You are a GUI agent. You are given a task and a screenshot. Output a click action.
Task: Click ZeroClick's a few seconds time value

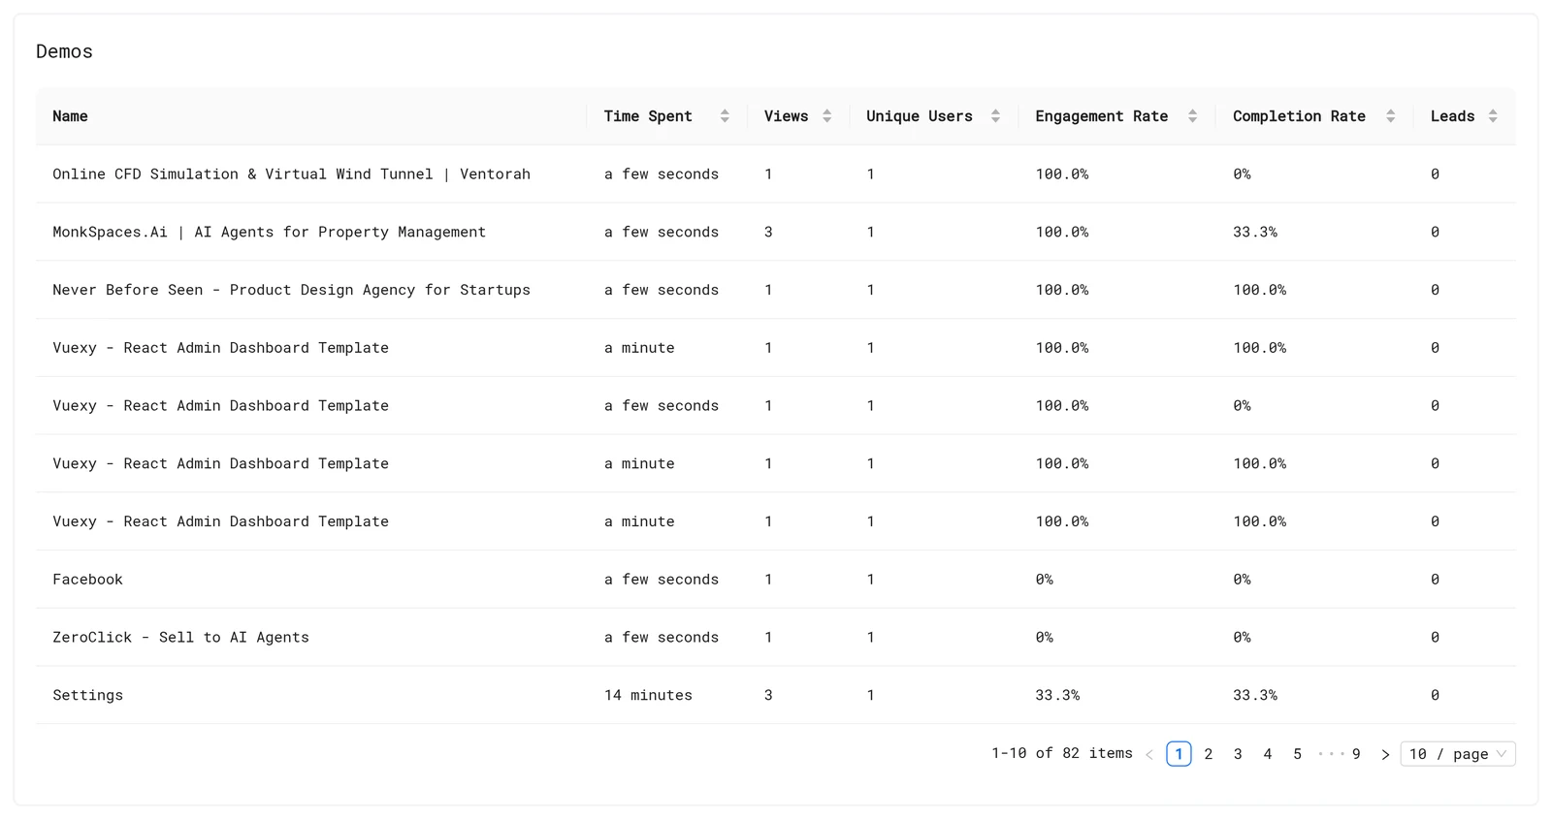[x=662, y=638]
